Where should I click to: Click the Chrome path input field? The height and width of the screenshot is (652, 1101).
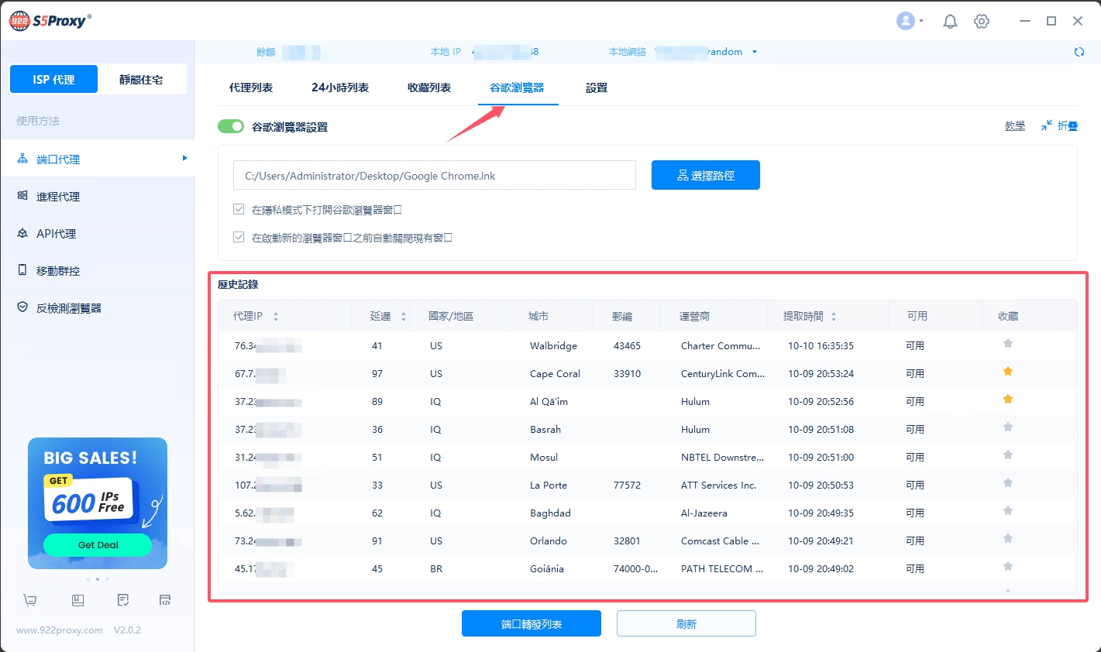[434, 176]
